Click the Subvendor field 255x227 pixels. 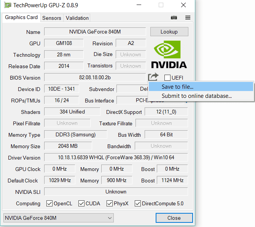click(x=132, y=89)
